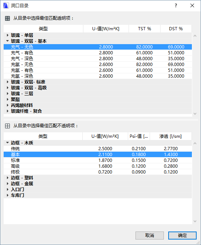The width and height of the screenshot is (201, 245).
Task: Expand the 边框 - 金属 group
Action: click(7, 184)
